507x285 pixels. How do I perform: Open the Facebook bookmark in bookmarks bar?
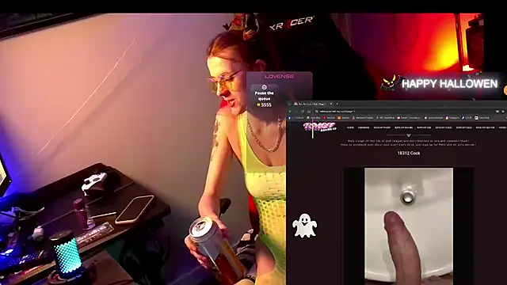[296, 118]
